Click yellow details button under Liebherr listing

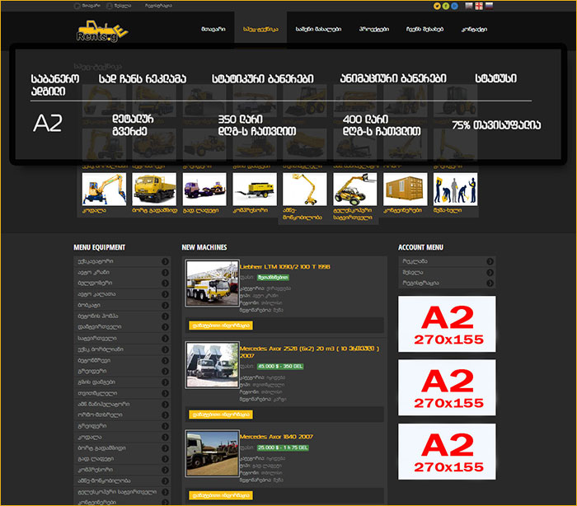point(221,326)
